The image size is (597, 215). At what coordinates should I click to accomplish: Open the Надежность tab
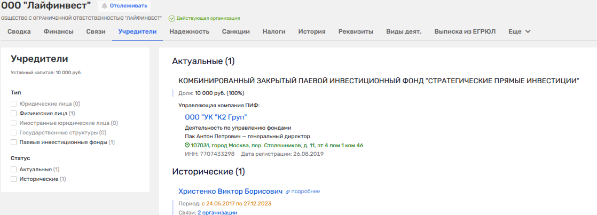click(189, 31)
